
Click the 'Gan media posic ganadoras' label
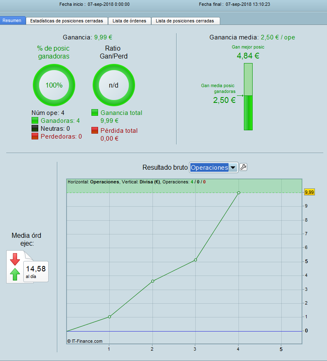click(218, 88)
